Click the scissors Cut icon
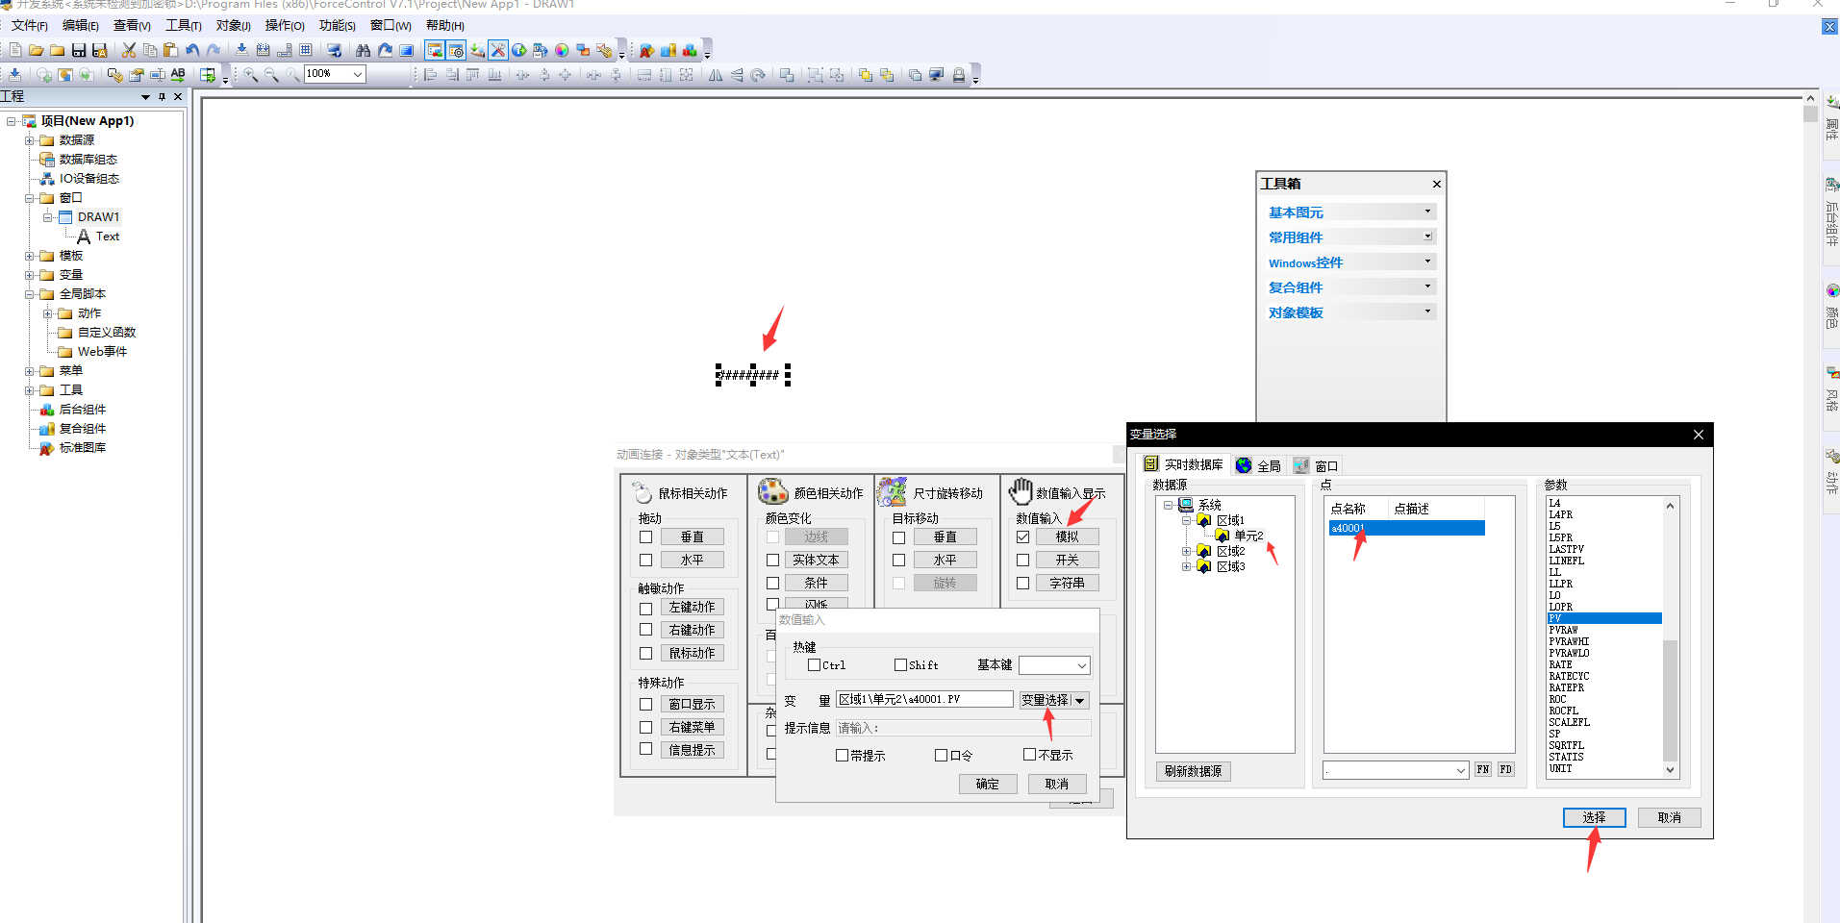Image resolution: width=1840 pixels, height=923 pixels. click(129, 50)
